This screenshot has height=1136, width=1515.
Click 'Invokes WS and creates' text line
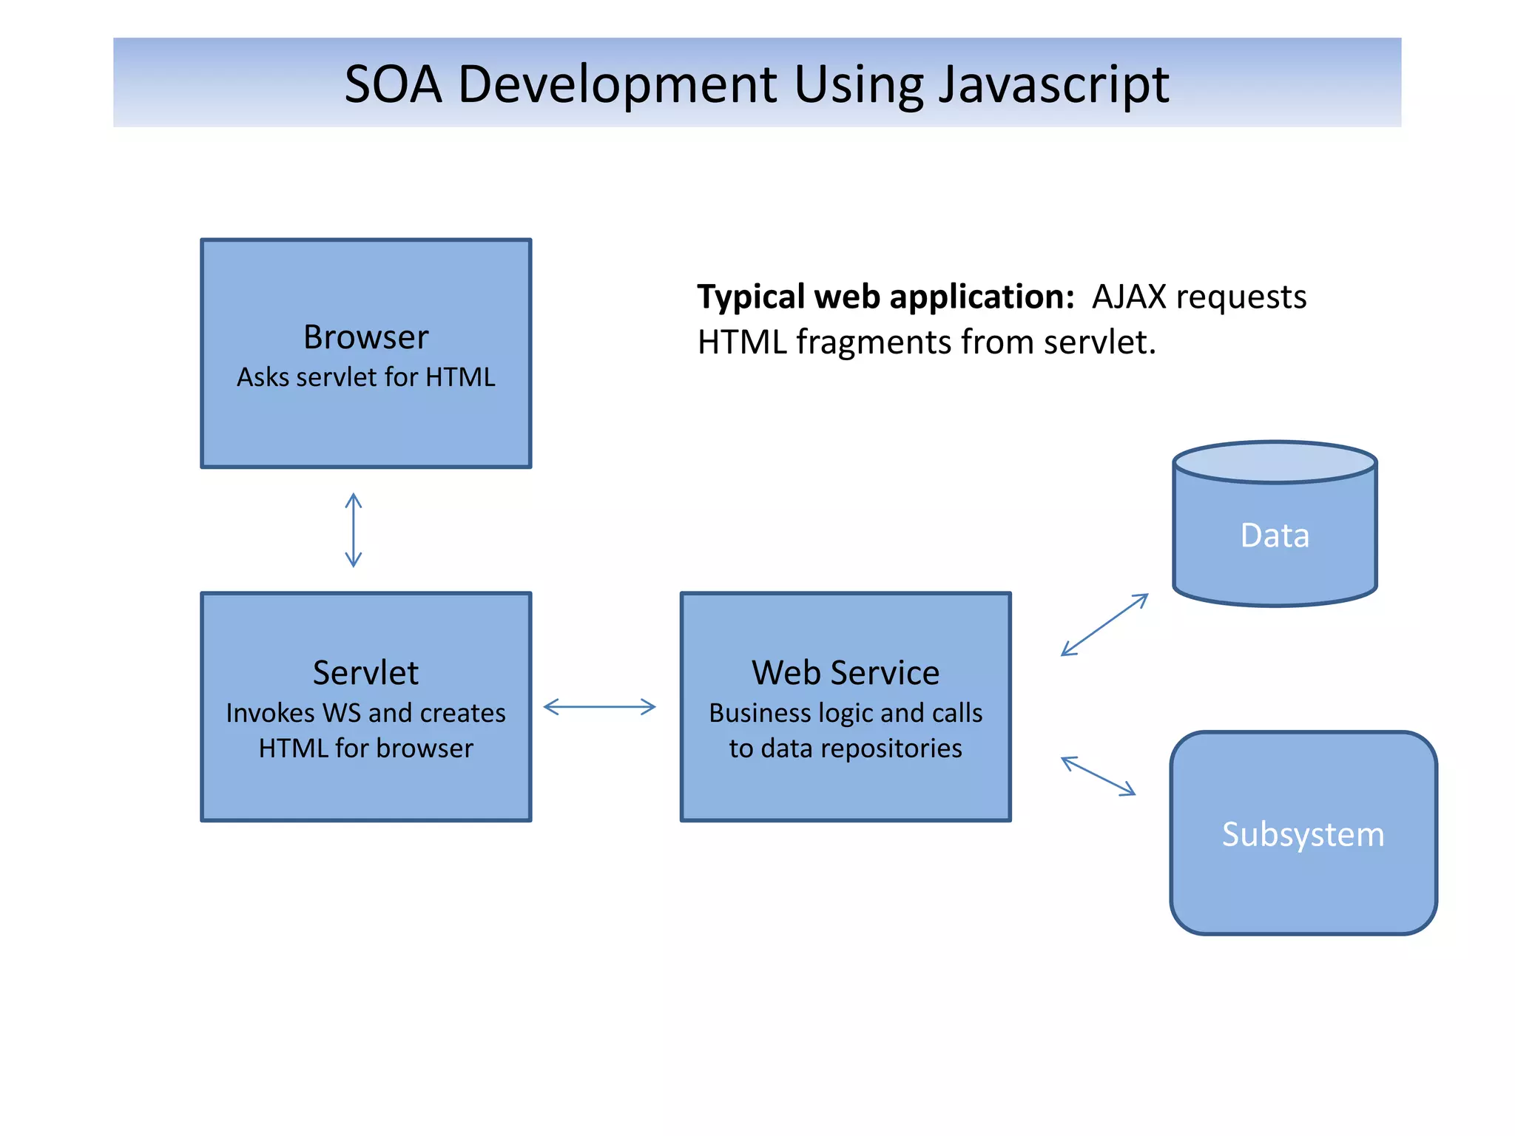click(366, 713)
